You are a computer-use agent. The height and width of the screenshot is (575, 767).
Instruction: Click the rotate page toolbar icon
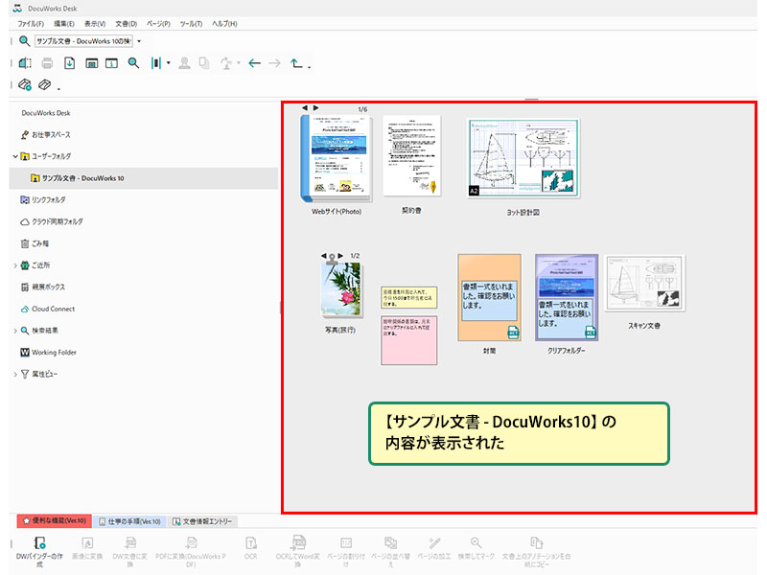pyautogui.click(x=226, y=63)
